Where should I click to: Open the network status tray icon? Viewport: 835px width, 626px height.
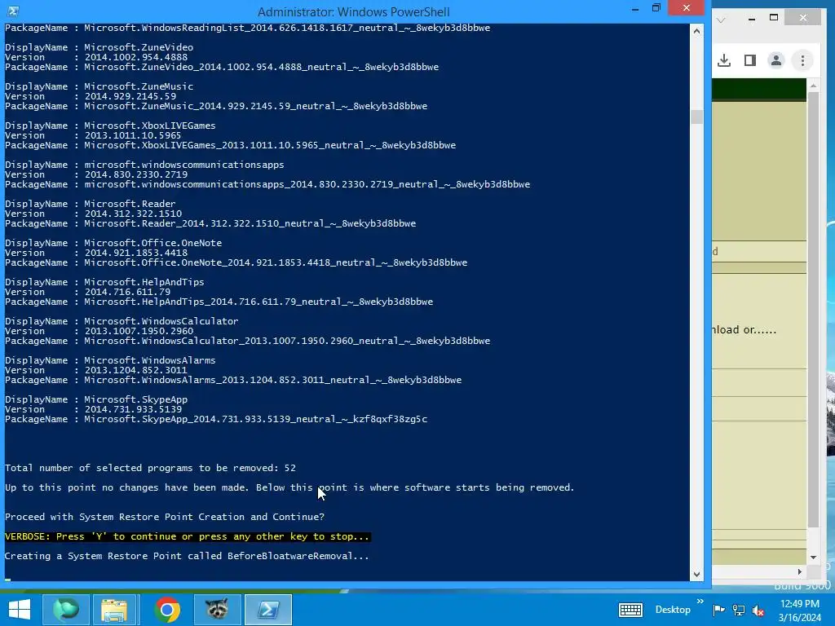[x=739, y=610]
